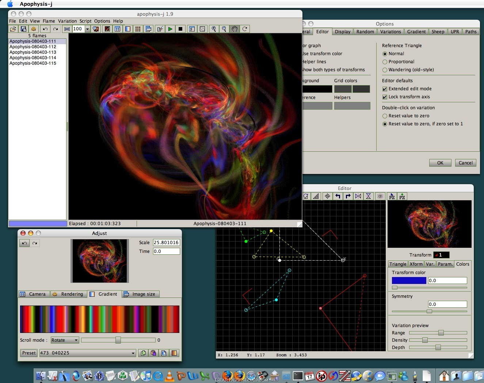
Task: Click the rotate triangle icon in Editor toolbar
Action: point(306,196)
